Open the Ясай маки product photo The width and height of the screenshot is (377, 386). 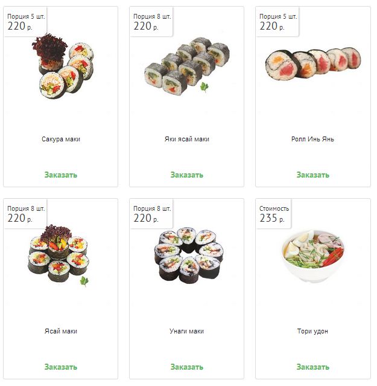click(x=59, y=255)
